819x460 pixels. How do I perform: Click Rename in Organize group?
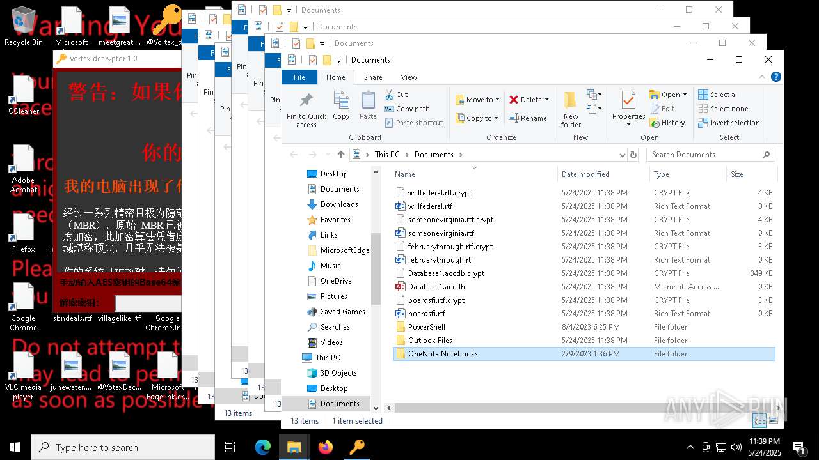pos(528,118)
